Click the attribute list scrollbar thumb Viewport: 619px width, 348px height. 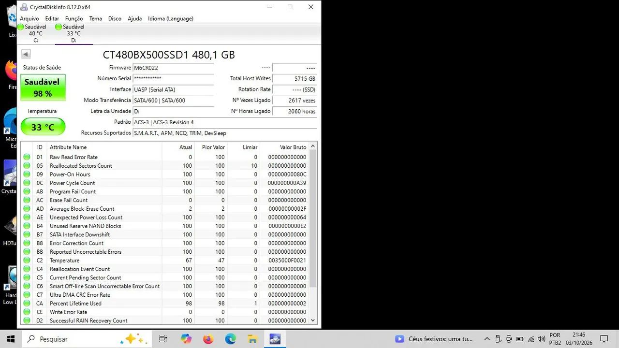point(313,217)
